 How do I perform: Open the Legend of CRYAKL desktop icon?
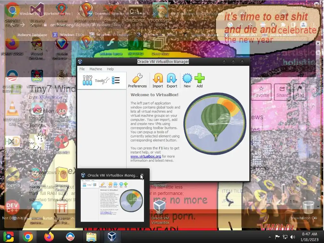point(37,179)
